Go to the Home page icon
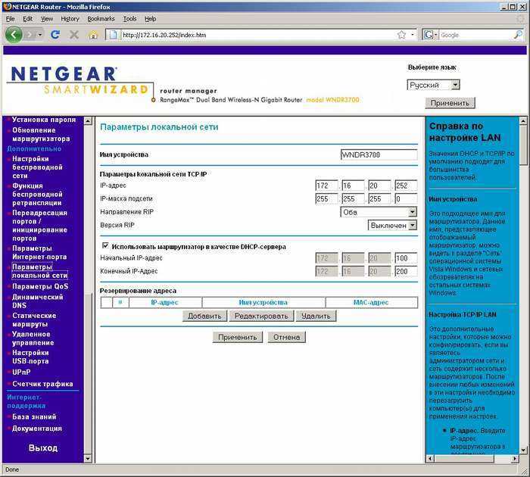530x477 pixels. click(x=93, y=35)
